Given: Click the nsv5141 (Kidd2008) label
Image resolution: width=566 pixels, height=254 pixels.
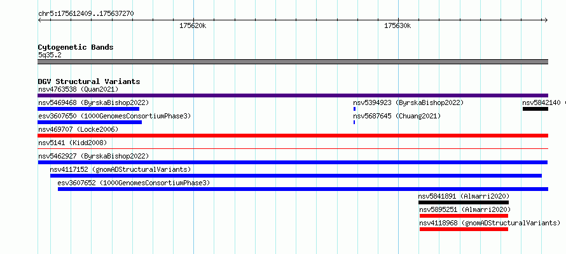Looking at the screenshot, I should [x=72, y=143].
